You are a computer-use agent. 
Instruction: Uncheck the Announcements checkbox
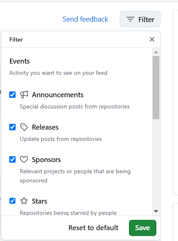(x=12, y=95)
